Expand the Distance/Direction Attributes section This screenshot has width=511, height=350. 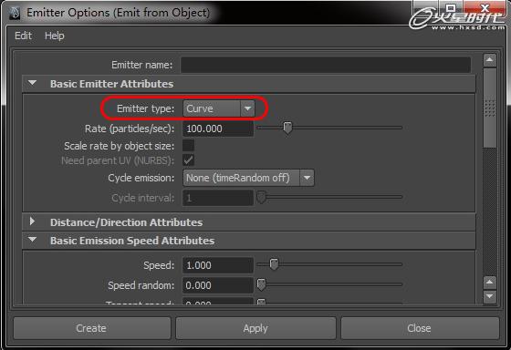(x=32, y=221)
